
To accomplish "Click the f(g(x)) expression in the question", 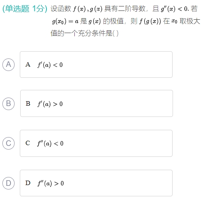I will coord(150,21).
